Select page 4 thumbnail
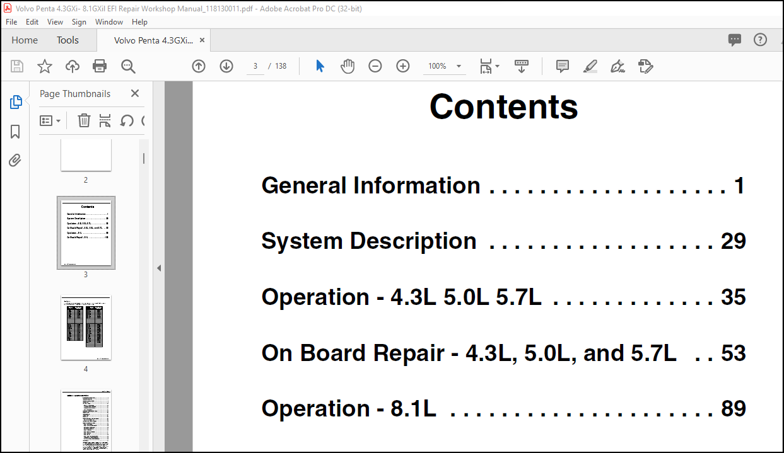Image resolution: width=784 pixels, height=453 pixels. tap(86, 328)
